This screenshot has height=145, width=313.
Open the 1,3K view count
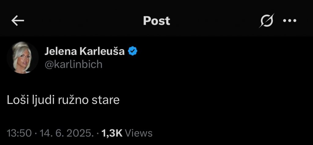pos(112,133)
